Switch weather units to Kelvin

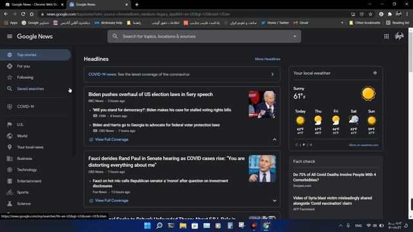coord(311,145)
